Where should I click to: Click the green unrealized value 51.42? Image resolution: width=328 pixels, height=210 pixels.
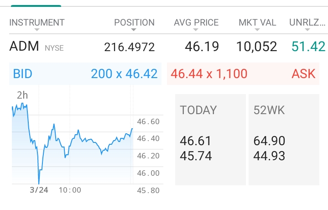(x=309, y=47)
